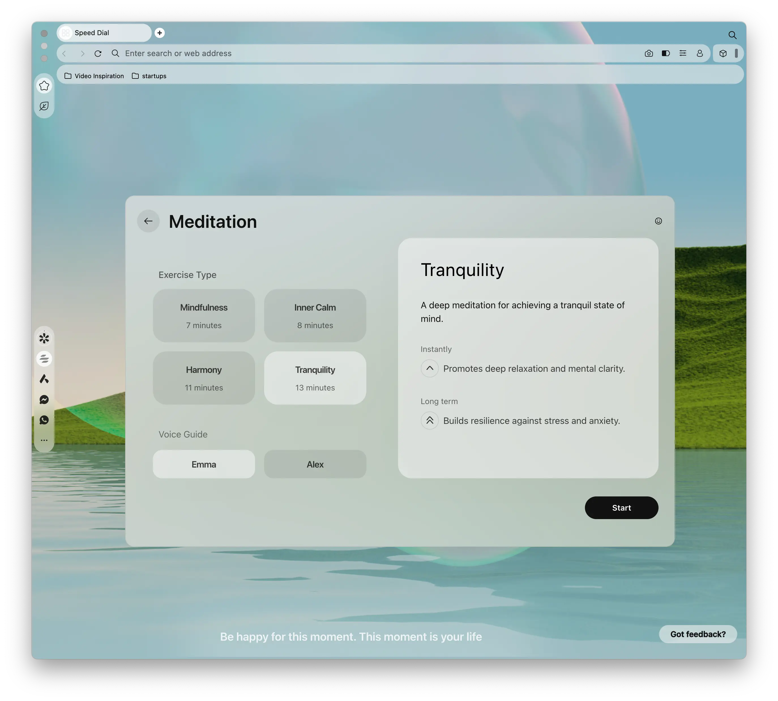Click "Builds resilience against stress and anxiety" text
778x701 pixels.
pyautogui.click(x=532, y=420)
